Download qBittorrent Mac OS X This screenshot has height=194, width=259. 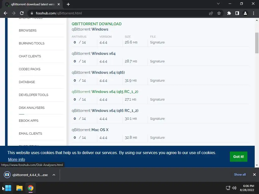(x=90, y=130)
